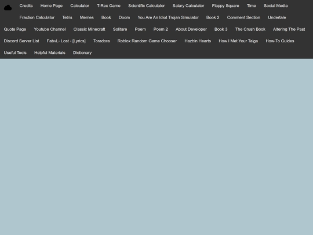313x235 pixels.
Task: Open the Quote Page
Action: 15,30
